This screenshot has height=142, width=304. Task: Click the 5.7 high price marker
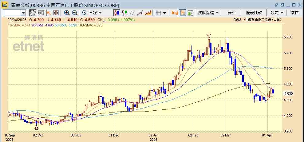point(209,35)
